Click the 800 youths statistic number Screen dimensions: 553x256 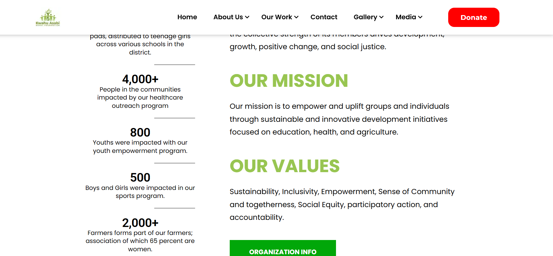pos(140,132)
